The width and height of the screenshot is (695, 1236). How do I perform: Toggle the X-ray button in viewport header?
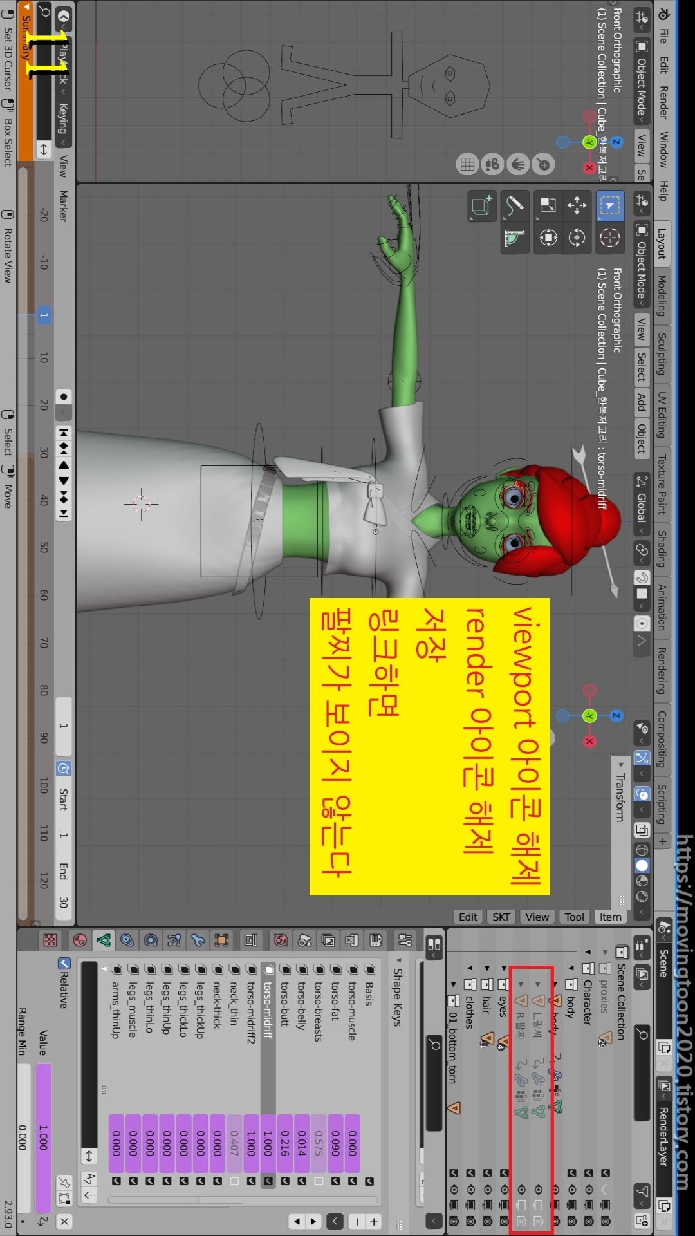pos(642,830)
